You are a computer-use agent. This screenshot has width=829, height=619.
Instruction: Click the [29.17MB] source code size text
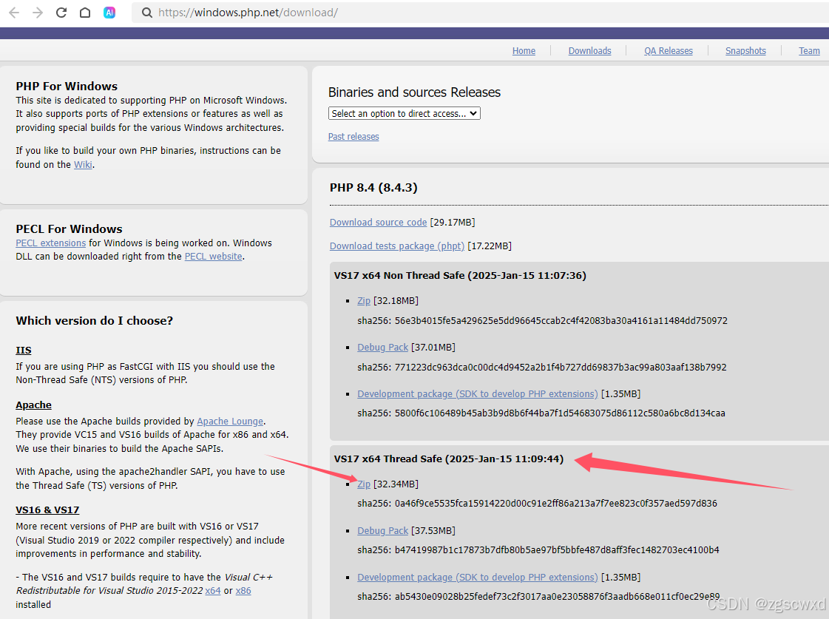click(453, 223)
